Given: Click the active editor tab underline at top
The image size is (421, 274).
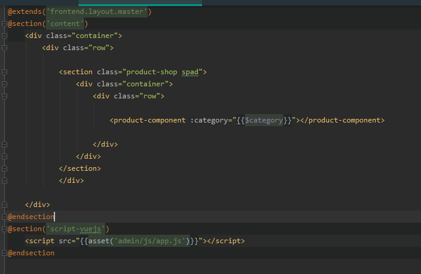Looking at the screenshot, I should [x=140, y=5].
